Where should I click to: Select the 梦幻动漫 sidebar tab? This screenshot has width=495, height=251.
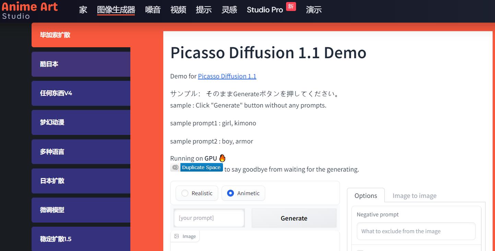coord(81,122)
